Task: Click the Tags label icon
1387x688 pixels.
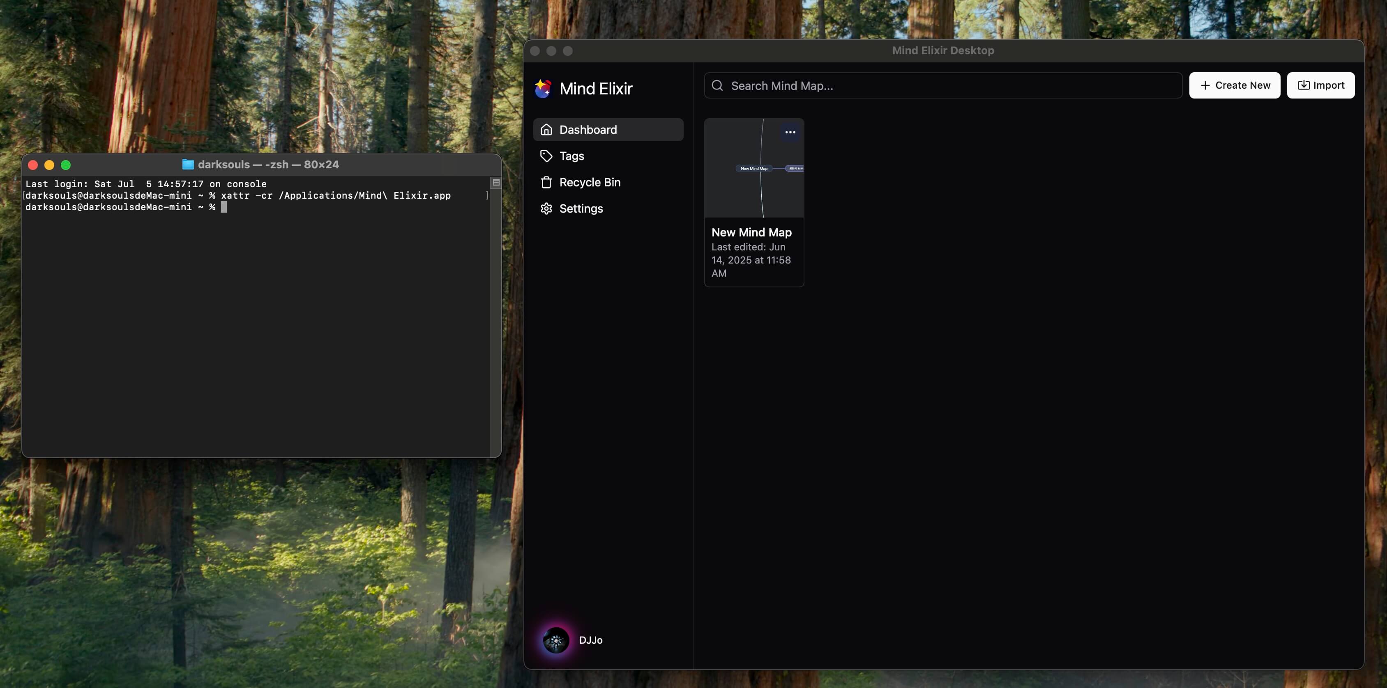Action: [x=546, y=156]
